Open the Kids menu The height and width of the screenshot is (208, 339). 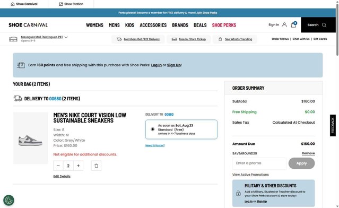pyautogui.click(x=130, y=25)
